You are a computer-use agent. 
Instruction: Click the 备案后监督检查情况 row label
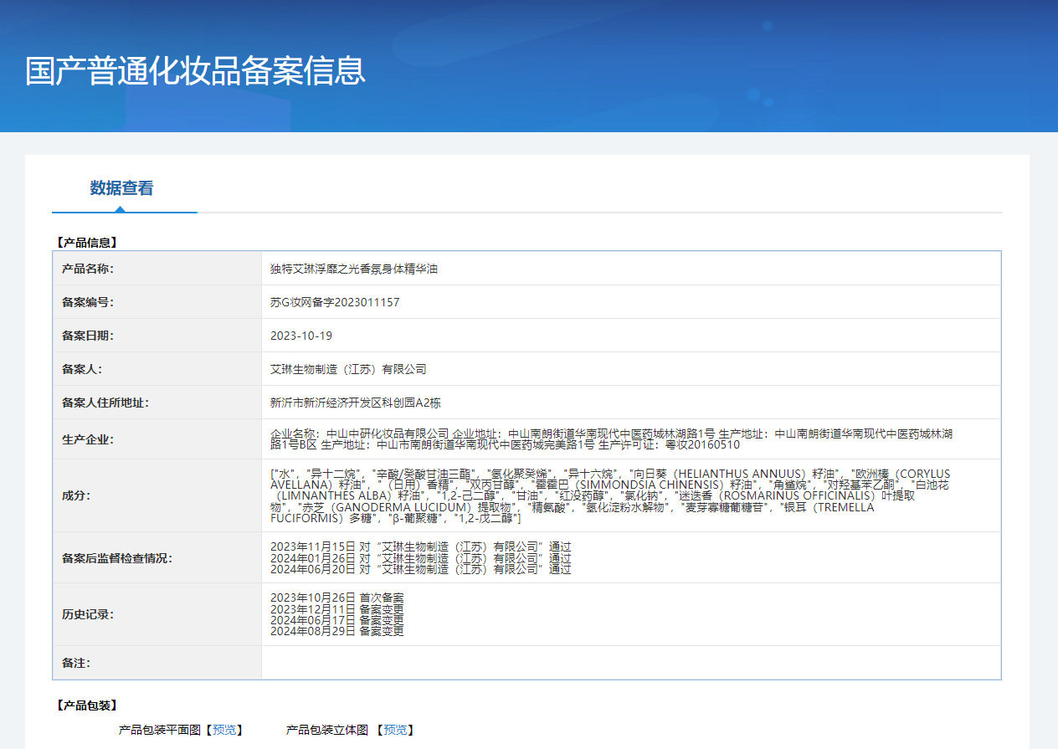coord(117,558)
